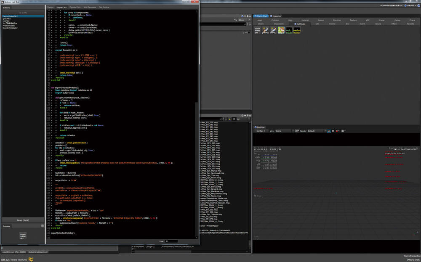Switch to the Tab Outline tab
Image resolution: width=421 pixels, height=262 pixels.
[x=104, y=7]
